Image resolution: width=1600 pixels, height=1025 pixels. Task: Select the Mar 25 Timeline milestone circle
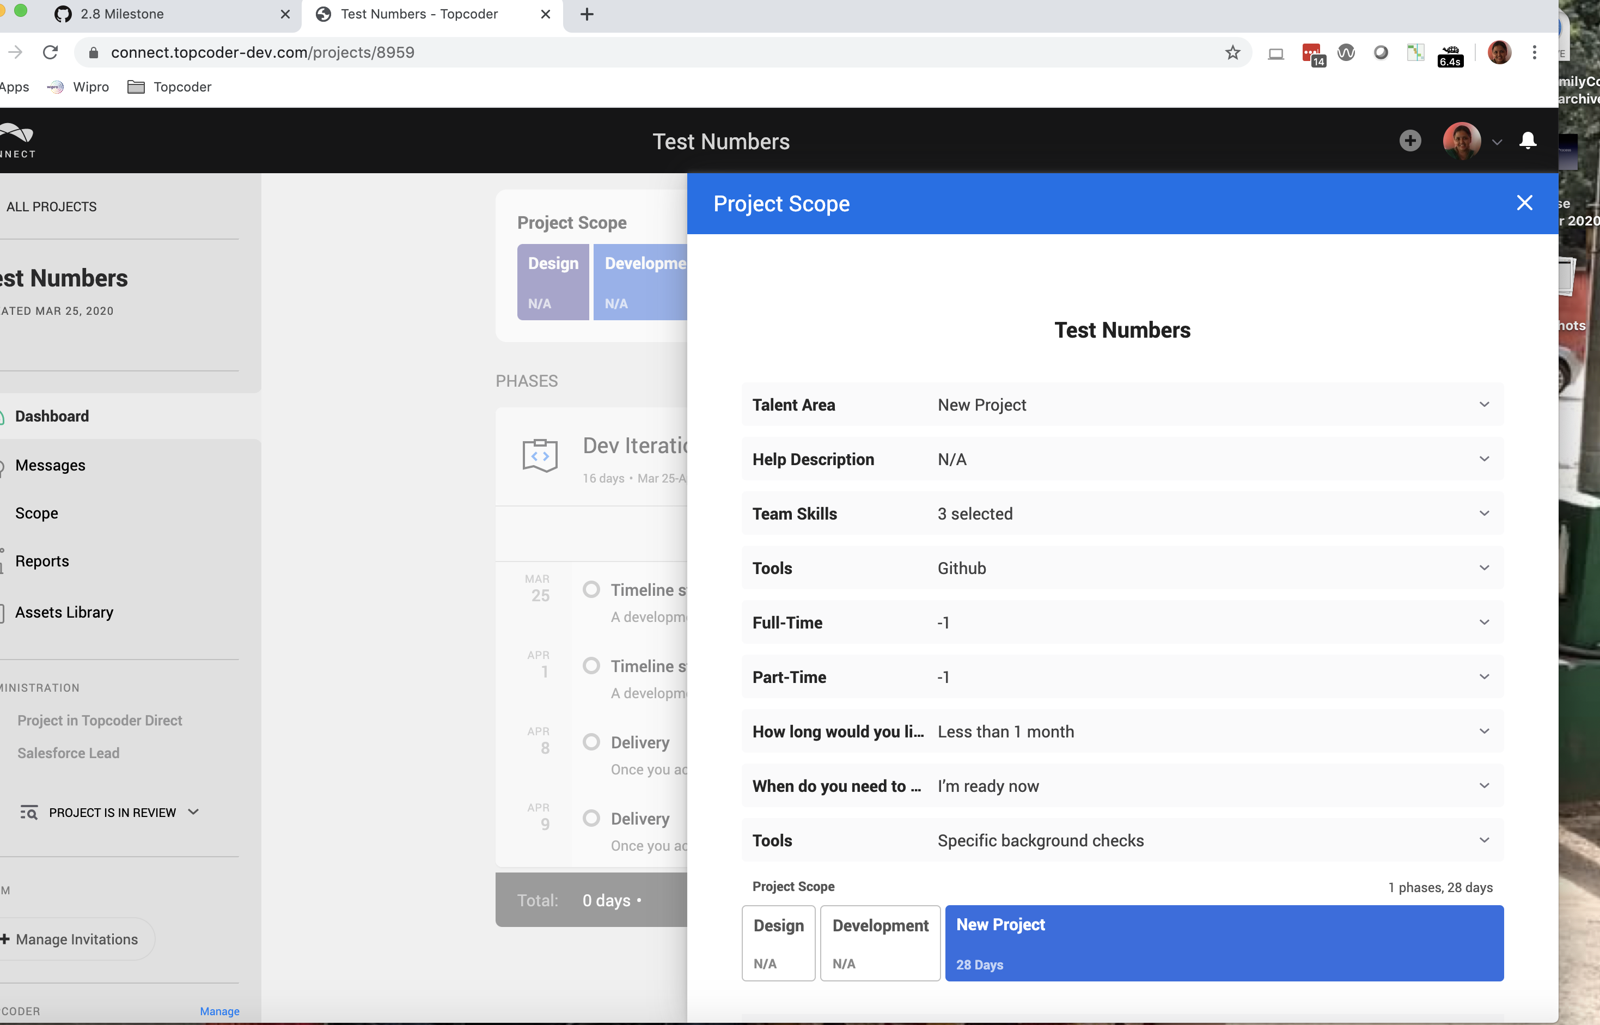(591, 590)
